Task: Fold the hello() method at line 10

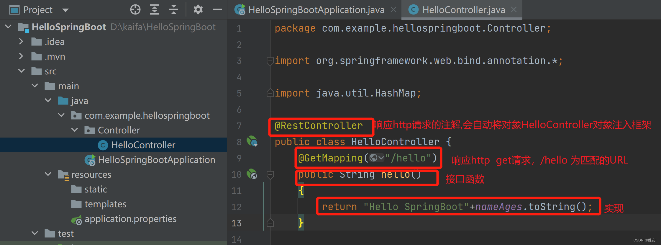Action: coord(270,175)
